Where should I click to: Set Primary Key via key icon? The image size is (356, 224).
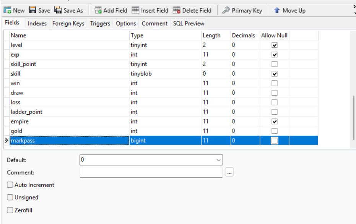pyautogui.click(x=226, y=10)
